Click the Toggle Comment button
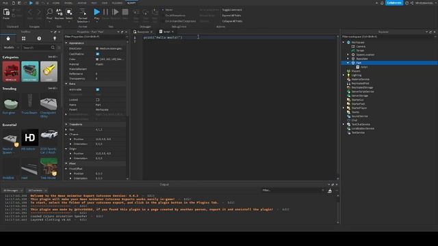The width and height of the screenshot is (438, 246). pos(232,10)
